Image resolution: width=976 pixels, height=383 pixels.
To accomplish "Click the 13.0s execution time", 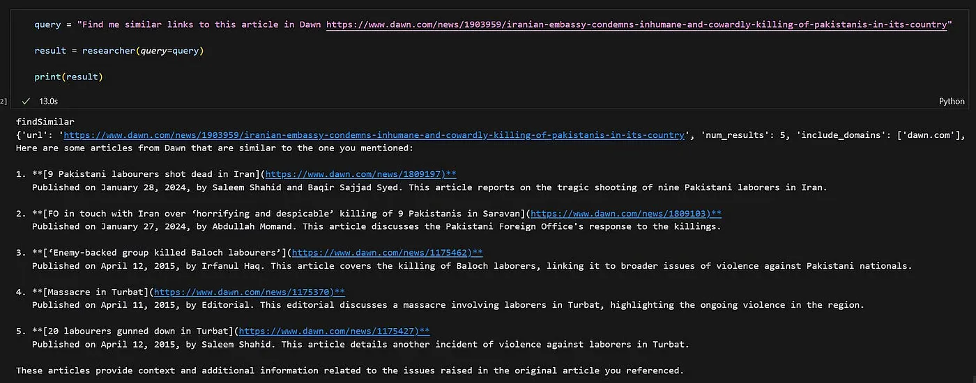I will [48, 101].
